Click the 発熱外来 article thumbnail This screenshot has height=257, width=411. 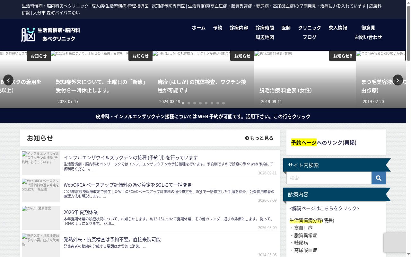41,245
